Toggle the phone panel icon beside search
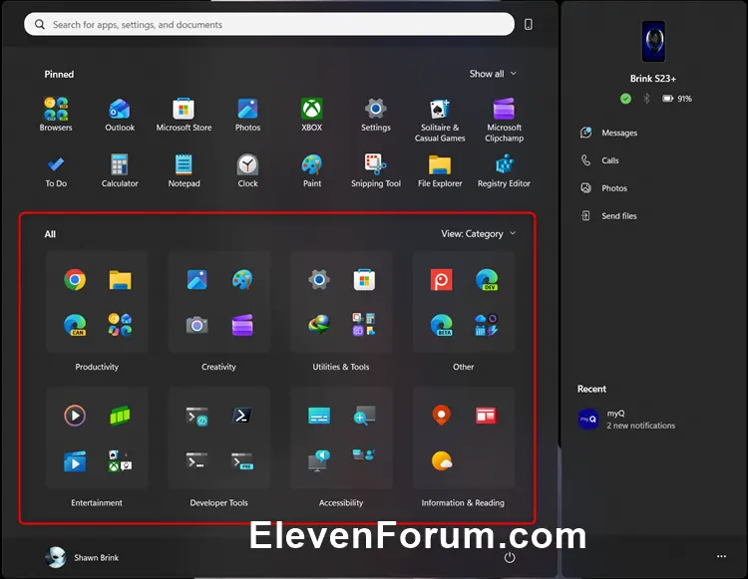748x579 pixels. pyautogui.click(x=528, y=24)
